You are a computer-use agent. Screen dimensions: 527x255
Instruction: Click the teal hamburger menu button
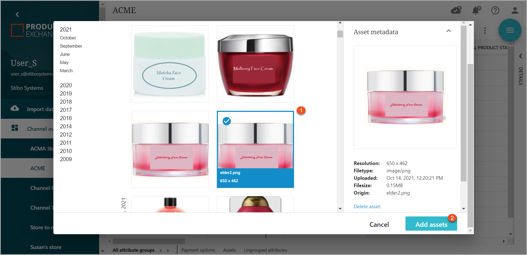coord(509,30)
